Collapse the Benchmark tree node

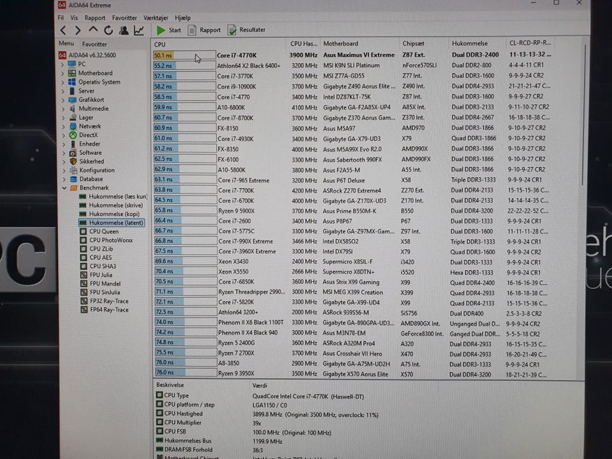coord(64,187)
